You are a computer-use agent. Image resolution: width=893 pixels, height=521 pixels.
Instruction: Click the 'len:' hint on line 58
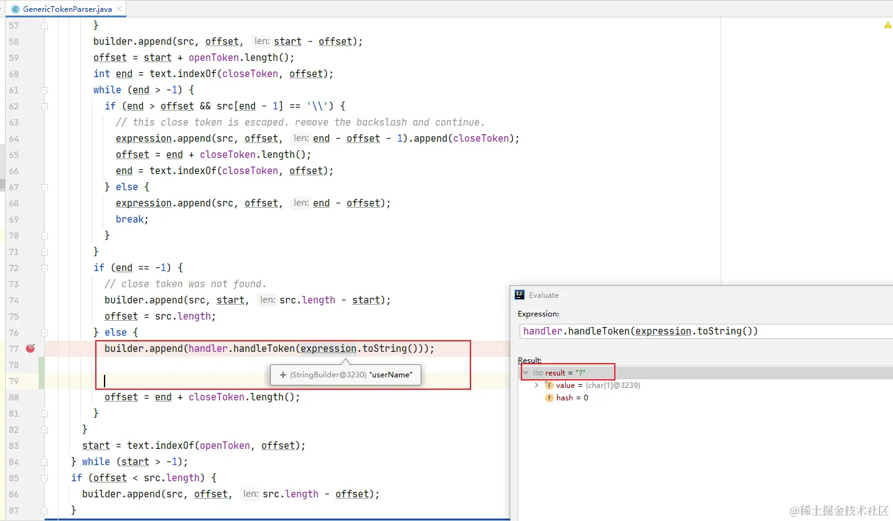(x=261, y=42)
